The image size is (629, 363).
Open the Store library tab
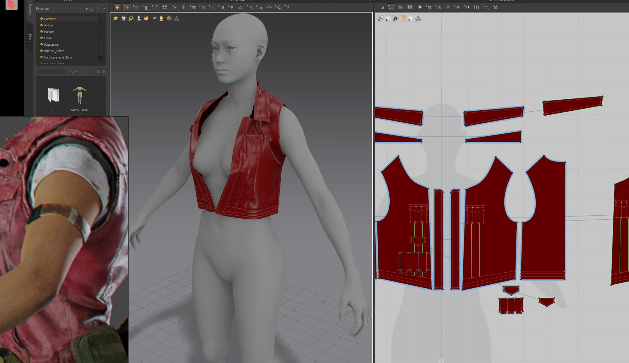(x=30, y=38)
